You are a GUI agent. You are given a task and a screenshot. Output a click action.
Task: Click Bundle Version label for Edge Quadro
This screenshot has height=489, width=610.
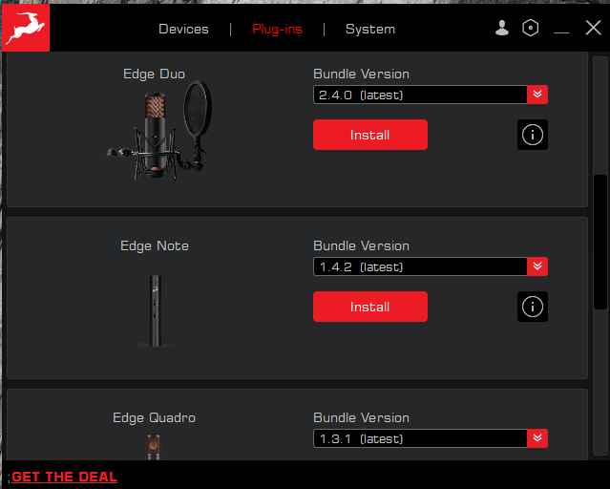point(361,417)
